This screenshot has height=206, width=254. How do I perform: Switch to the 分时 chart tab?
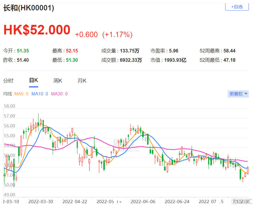(x=8, y=81)
